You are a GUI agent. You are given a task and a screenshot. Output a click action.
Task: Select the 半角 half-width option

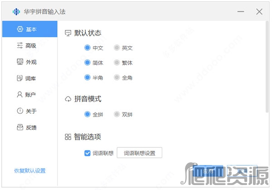click(87, 78)
